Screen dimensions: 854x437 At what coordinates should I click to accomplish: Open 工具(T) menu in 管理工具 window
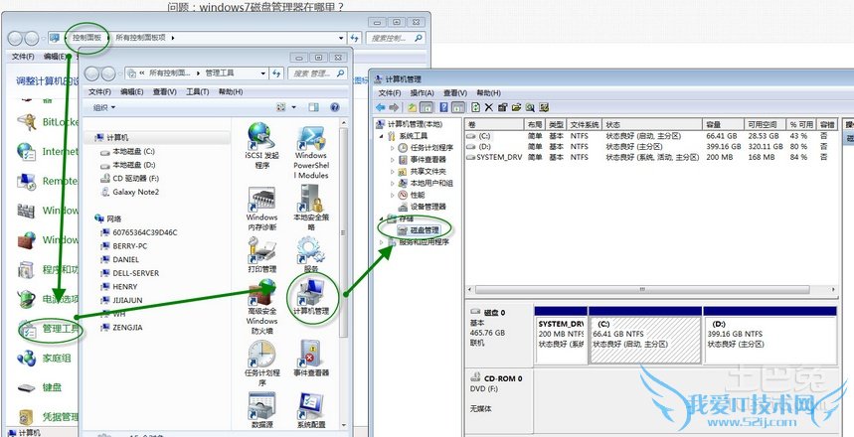197,92
